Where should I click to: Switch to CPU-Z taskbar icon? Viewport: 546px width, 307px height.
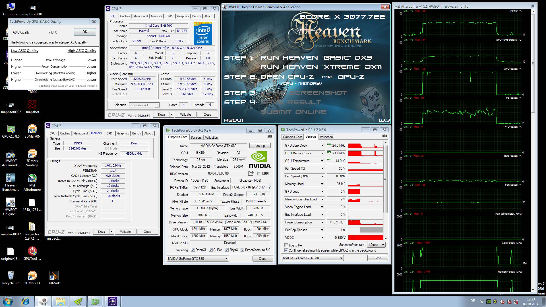click(113, 301)
